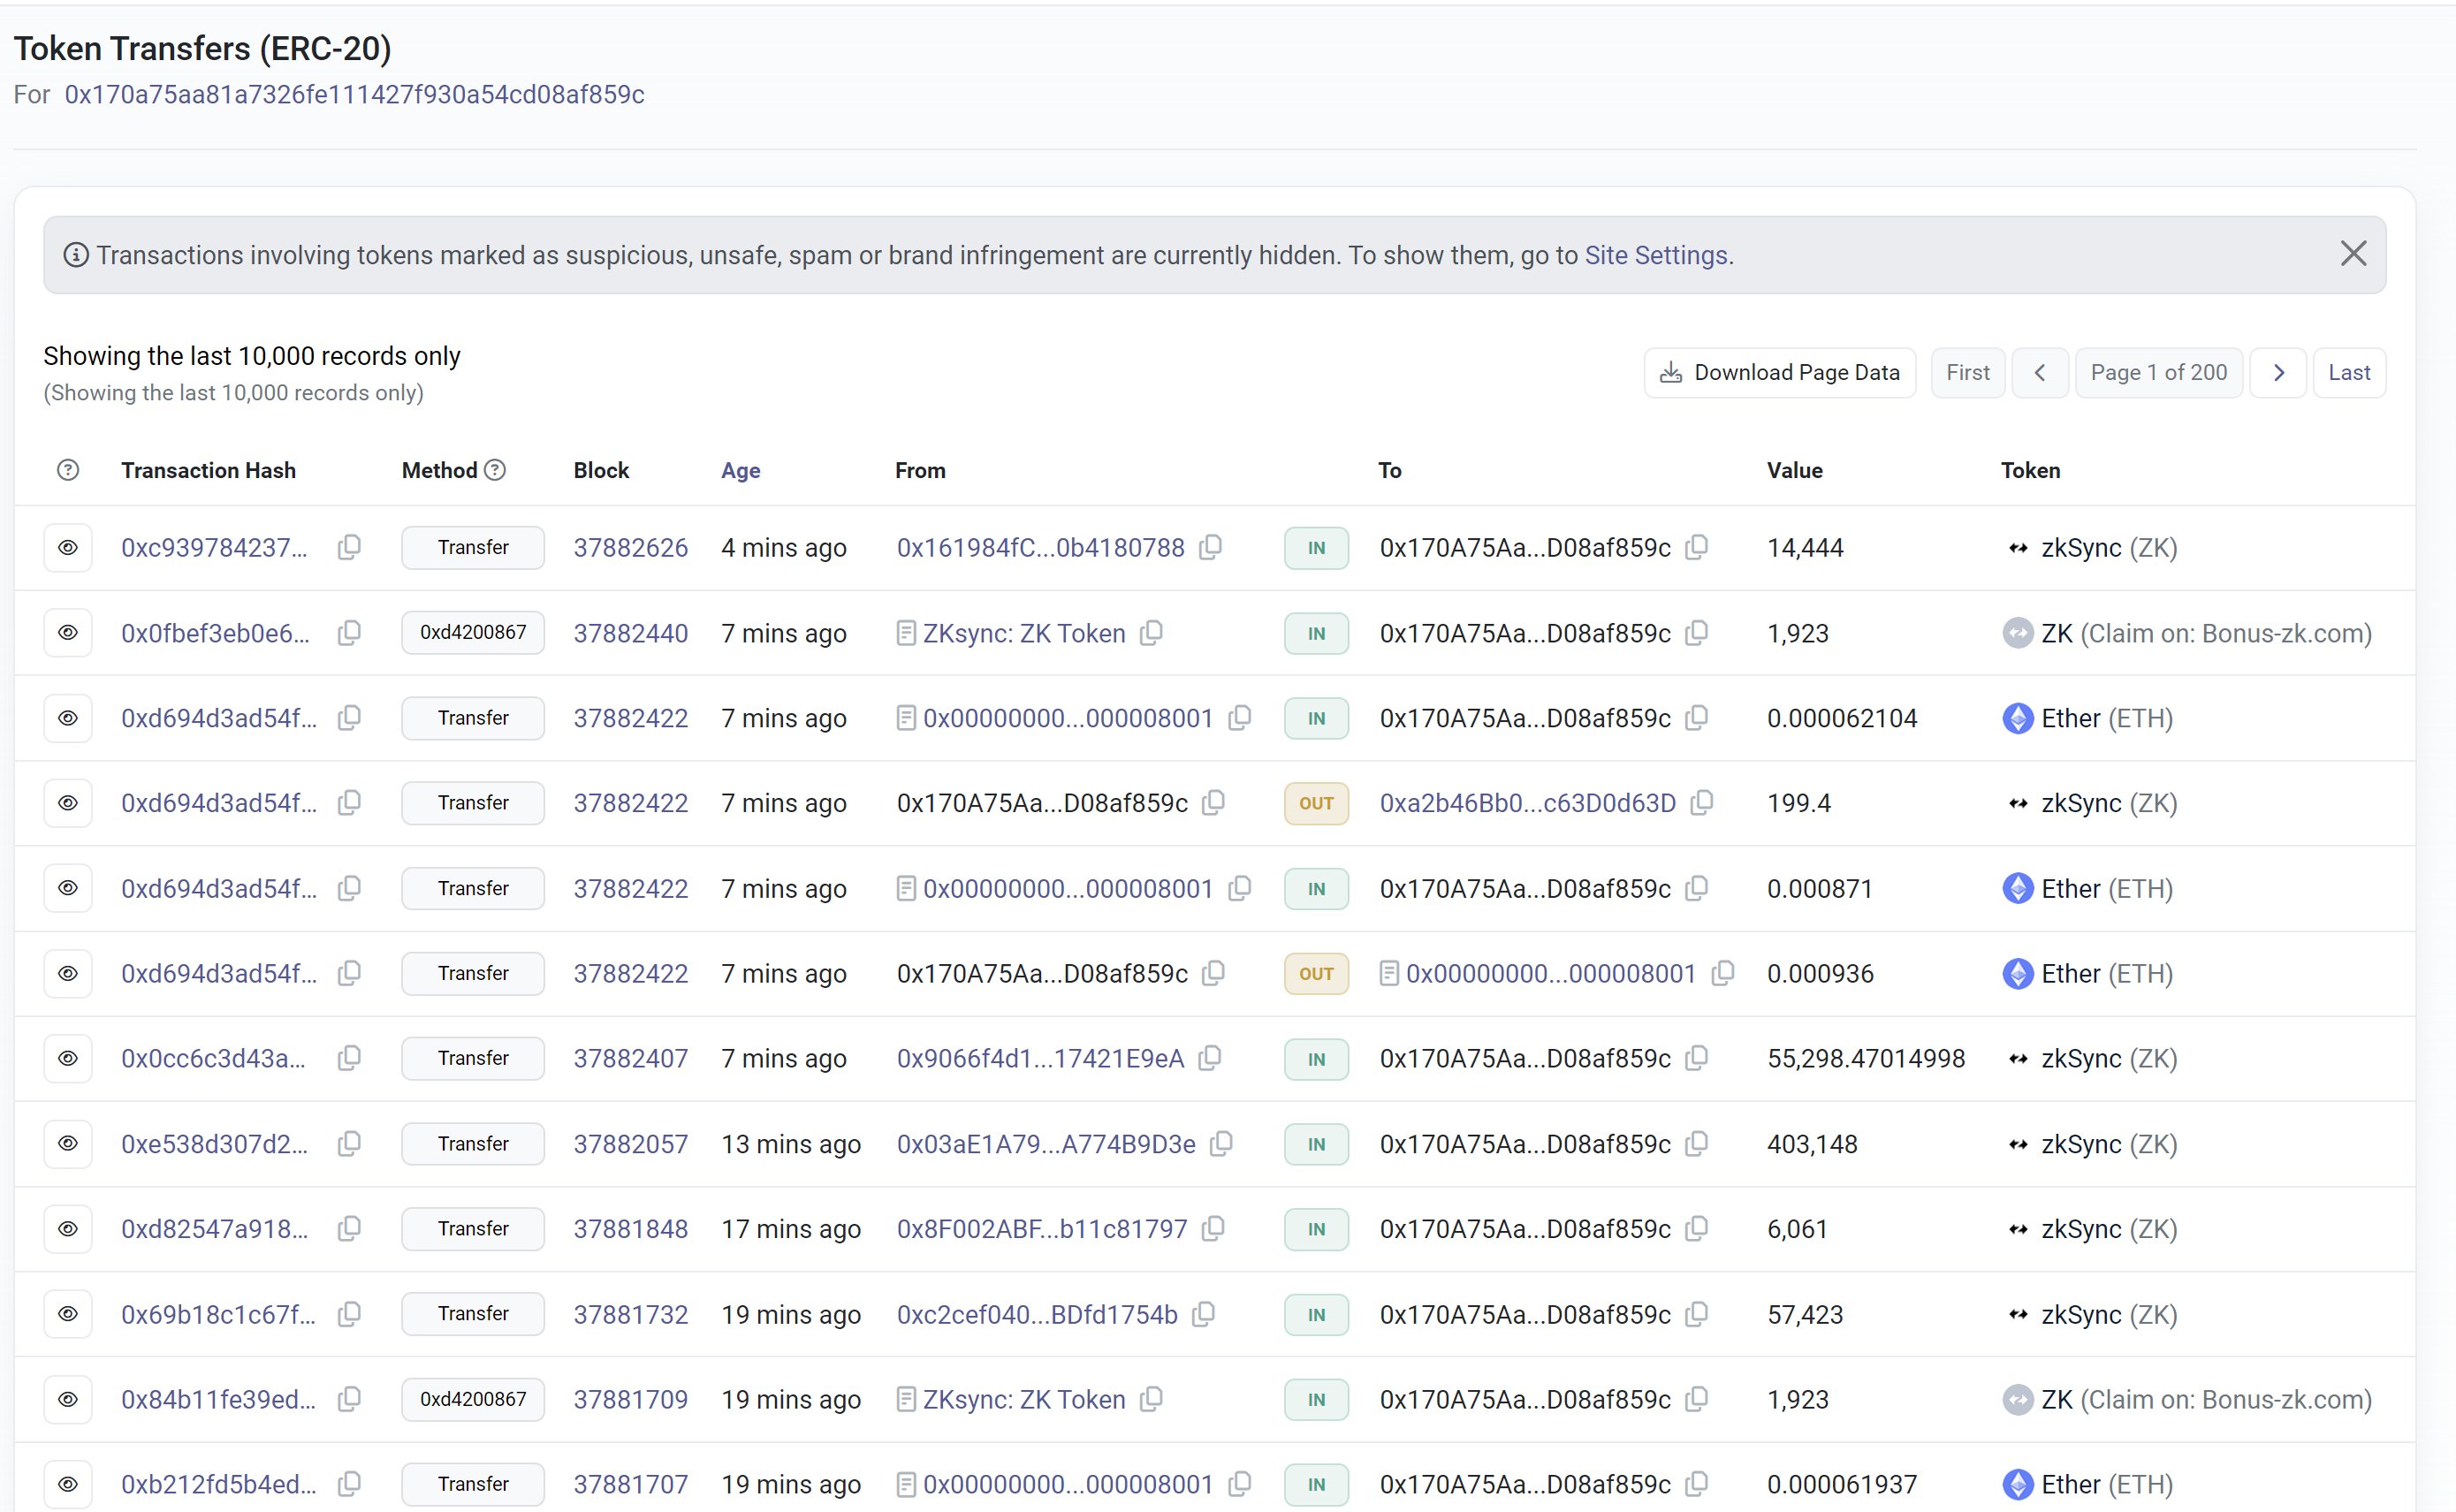Screen dimensions: 2456x1512
Task: Click the '13 mins ago' age cell
Action: [791, 1143]
